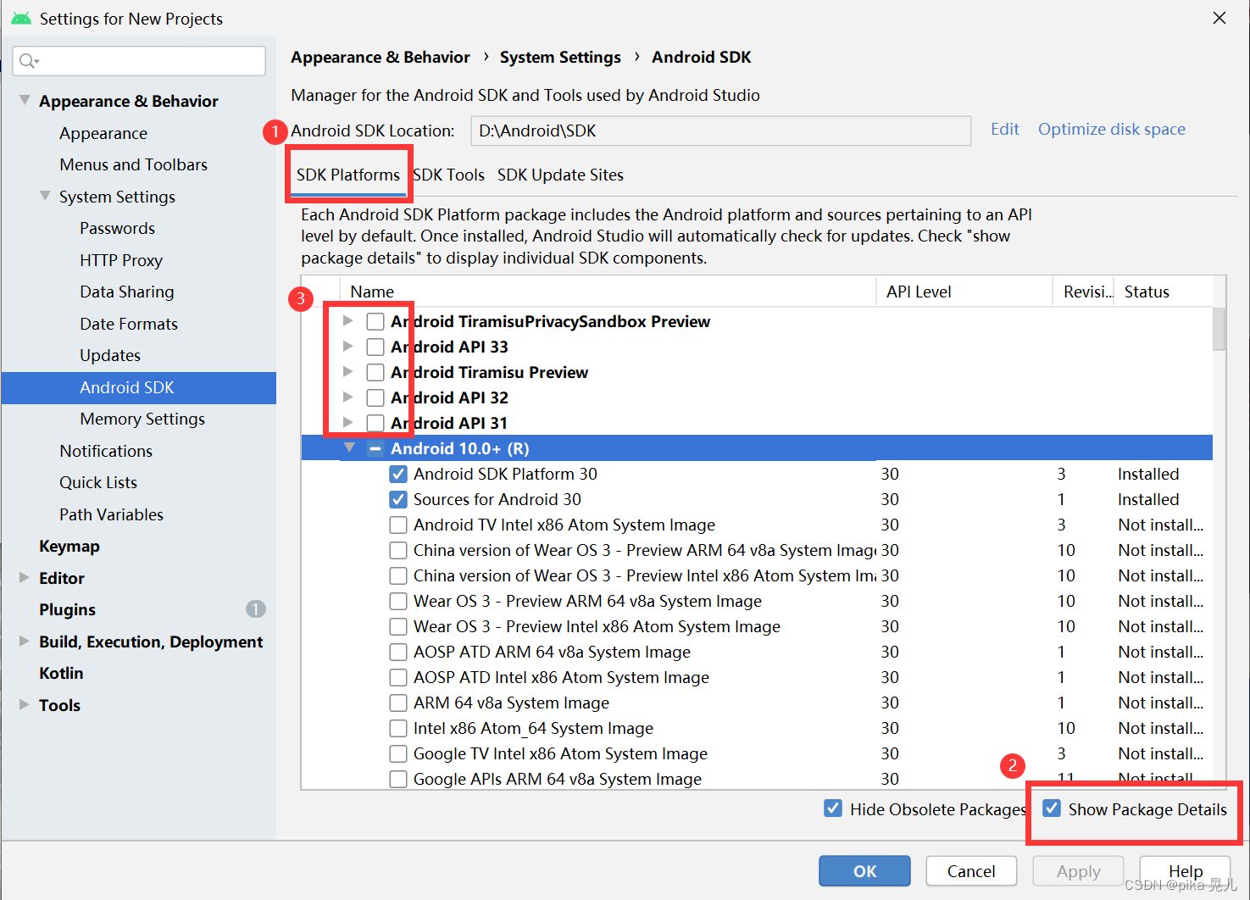Switch to SDK Update Sites tab
Viewport: 1250px width, 900px height.
pos(560,175)
